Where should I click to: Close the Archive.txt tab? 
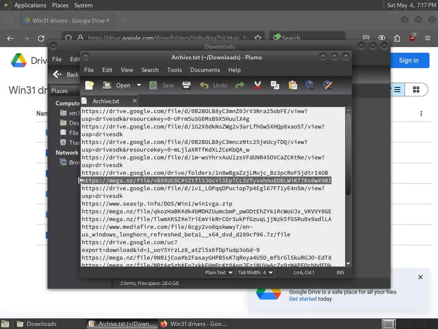[135, 101]
